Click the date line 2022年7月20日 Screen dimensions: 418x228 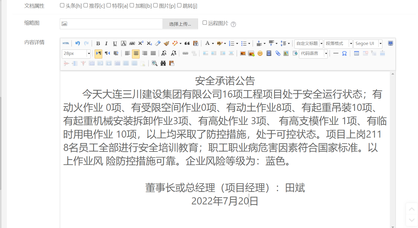click(225, 201)
